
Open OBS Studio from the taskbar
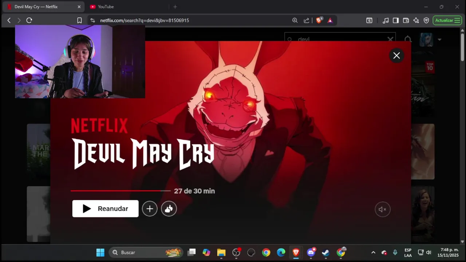[236, 252]
